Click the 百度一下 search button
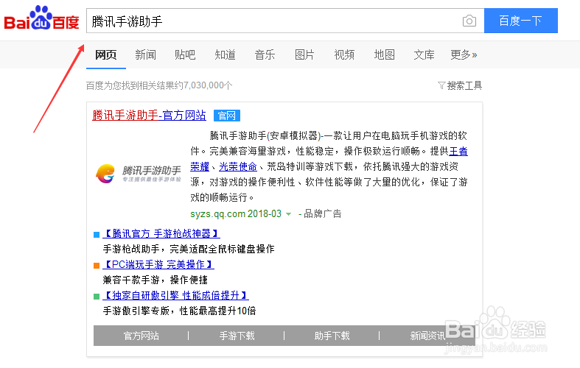This screenshot has width=580, height=368. click(x=521, y=21)
